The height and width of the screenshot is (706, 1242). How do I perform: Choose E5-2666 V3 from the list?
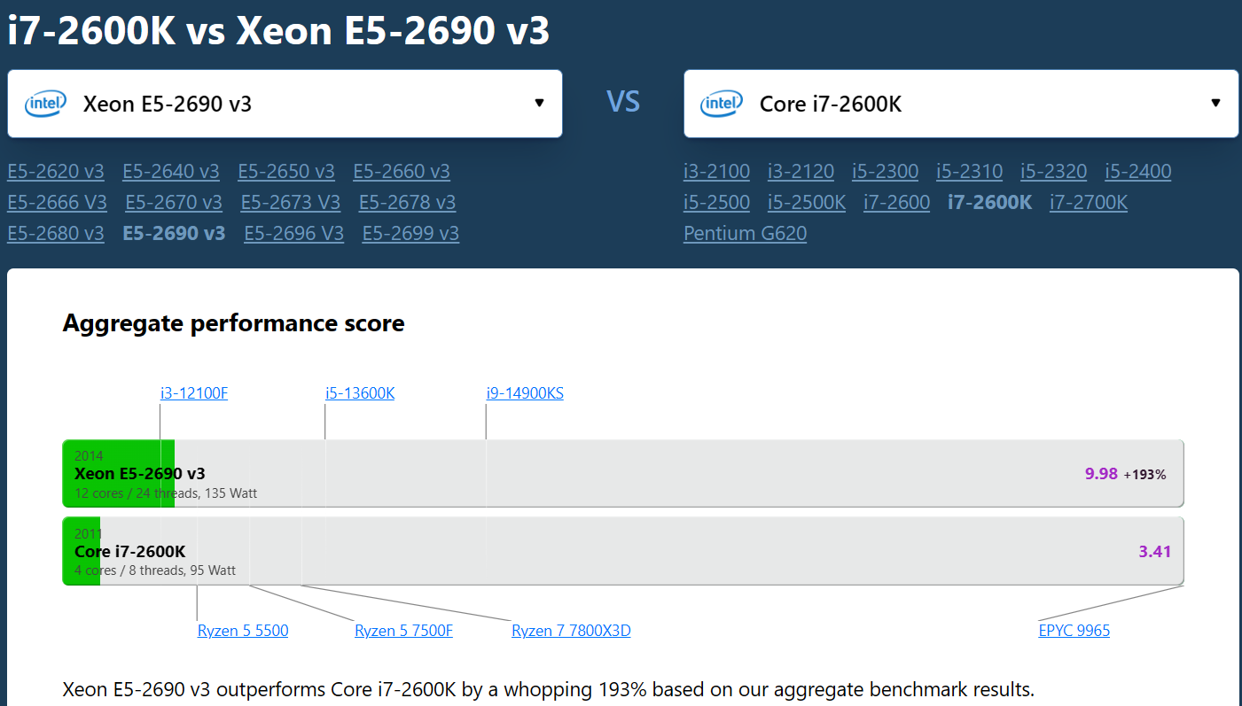[x=57, y=203]
